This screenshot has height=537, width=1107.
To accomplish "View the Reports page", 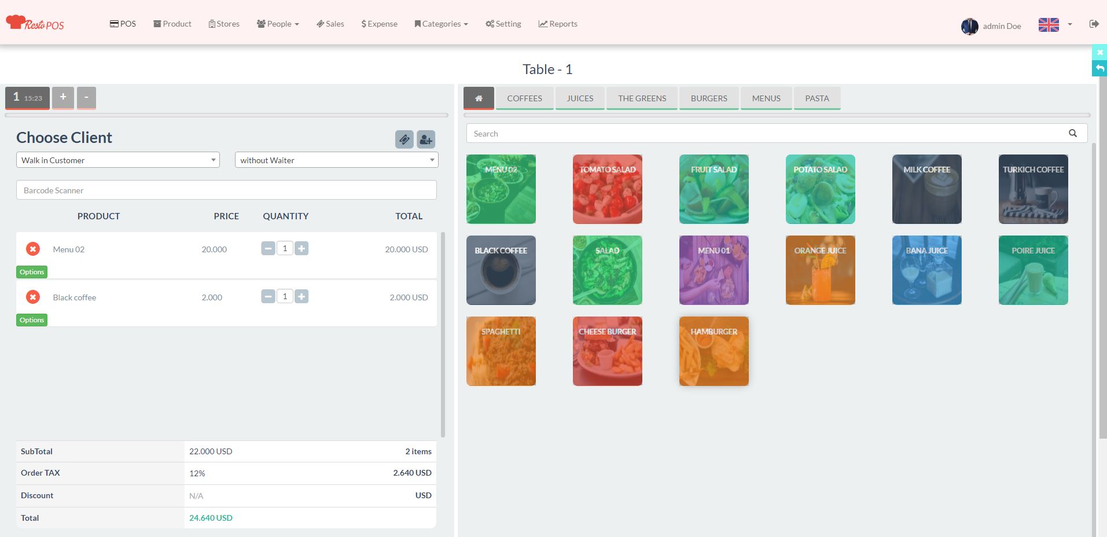I will pyautogui.click(x=558, y=24).
